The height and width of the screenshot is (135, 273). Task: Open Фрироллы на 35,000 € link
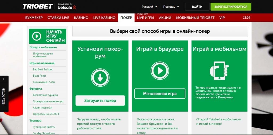[46, 114]
